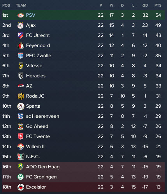Sort table by PTS column header

coord(158,5)
